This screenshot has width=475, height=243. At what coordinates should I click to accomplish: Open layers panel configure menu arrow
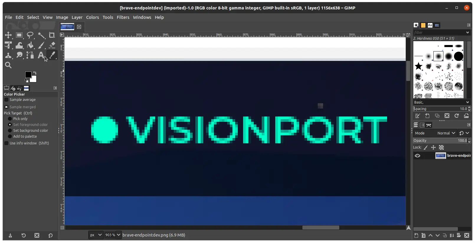(469, 125)
